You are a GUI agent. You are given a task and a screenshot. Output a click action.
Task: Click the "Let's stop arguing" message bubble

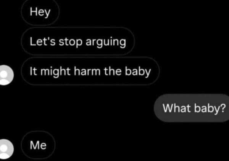tap(78, 41)
